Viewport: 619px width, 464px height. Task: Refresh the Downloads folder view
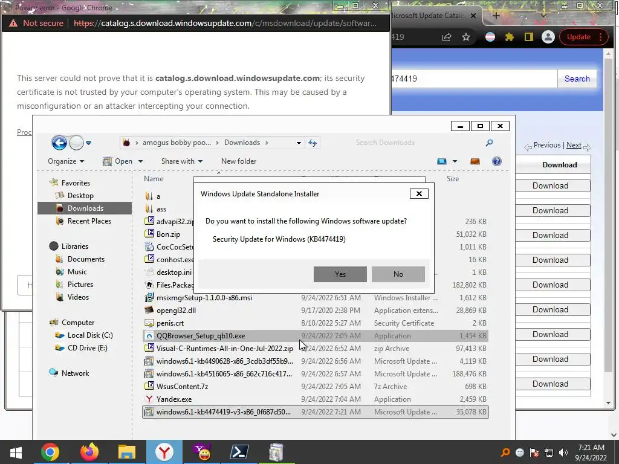313,143
